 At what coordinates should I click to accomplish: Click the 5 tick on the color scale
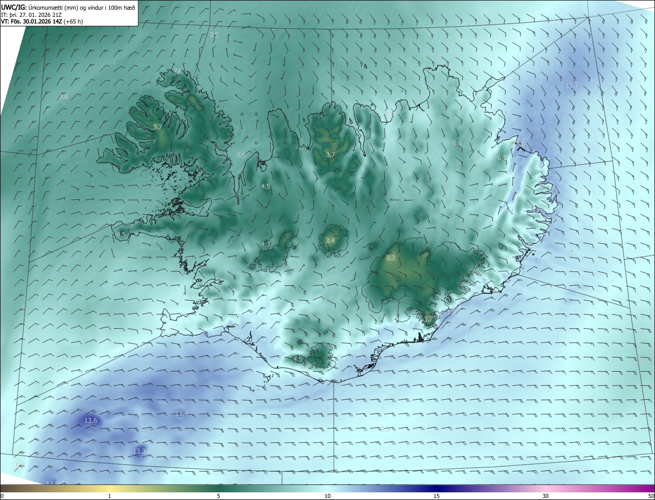point(219,496)
